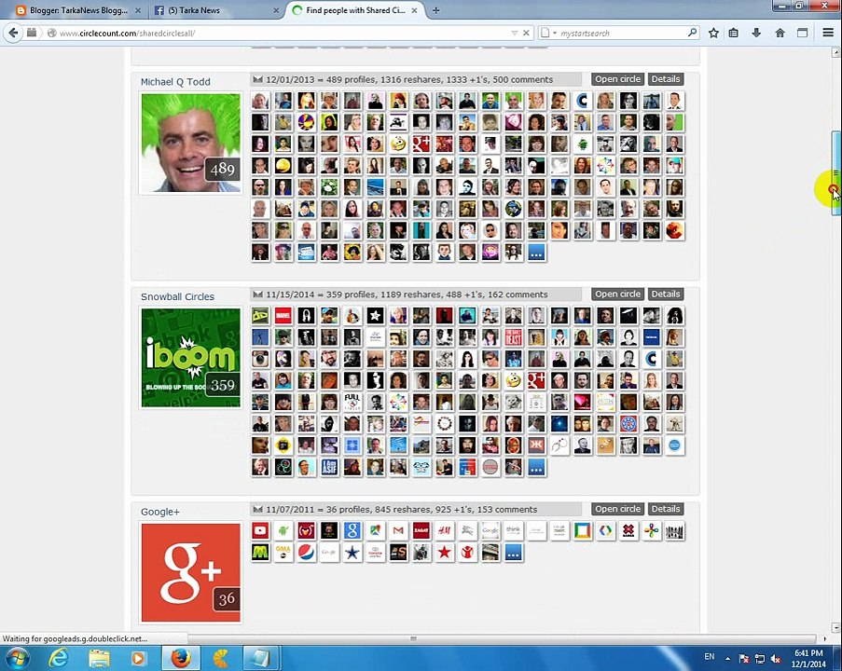Show more profiles in Google+ circle
The image size is (842, 671).
click(514, 553)
